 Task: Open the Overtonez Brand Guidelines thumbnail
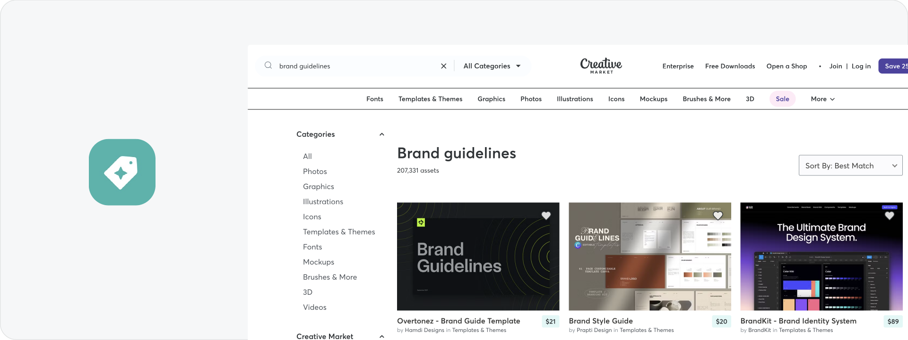[478, 257]
